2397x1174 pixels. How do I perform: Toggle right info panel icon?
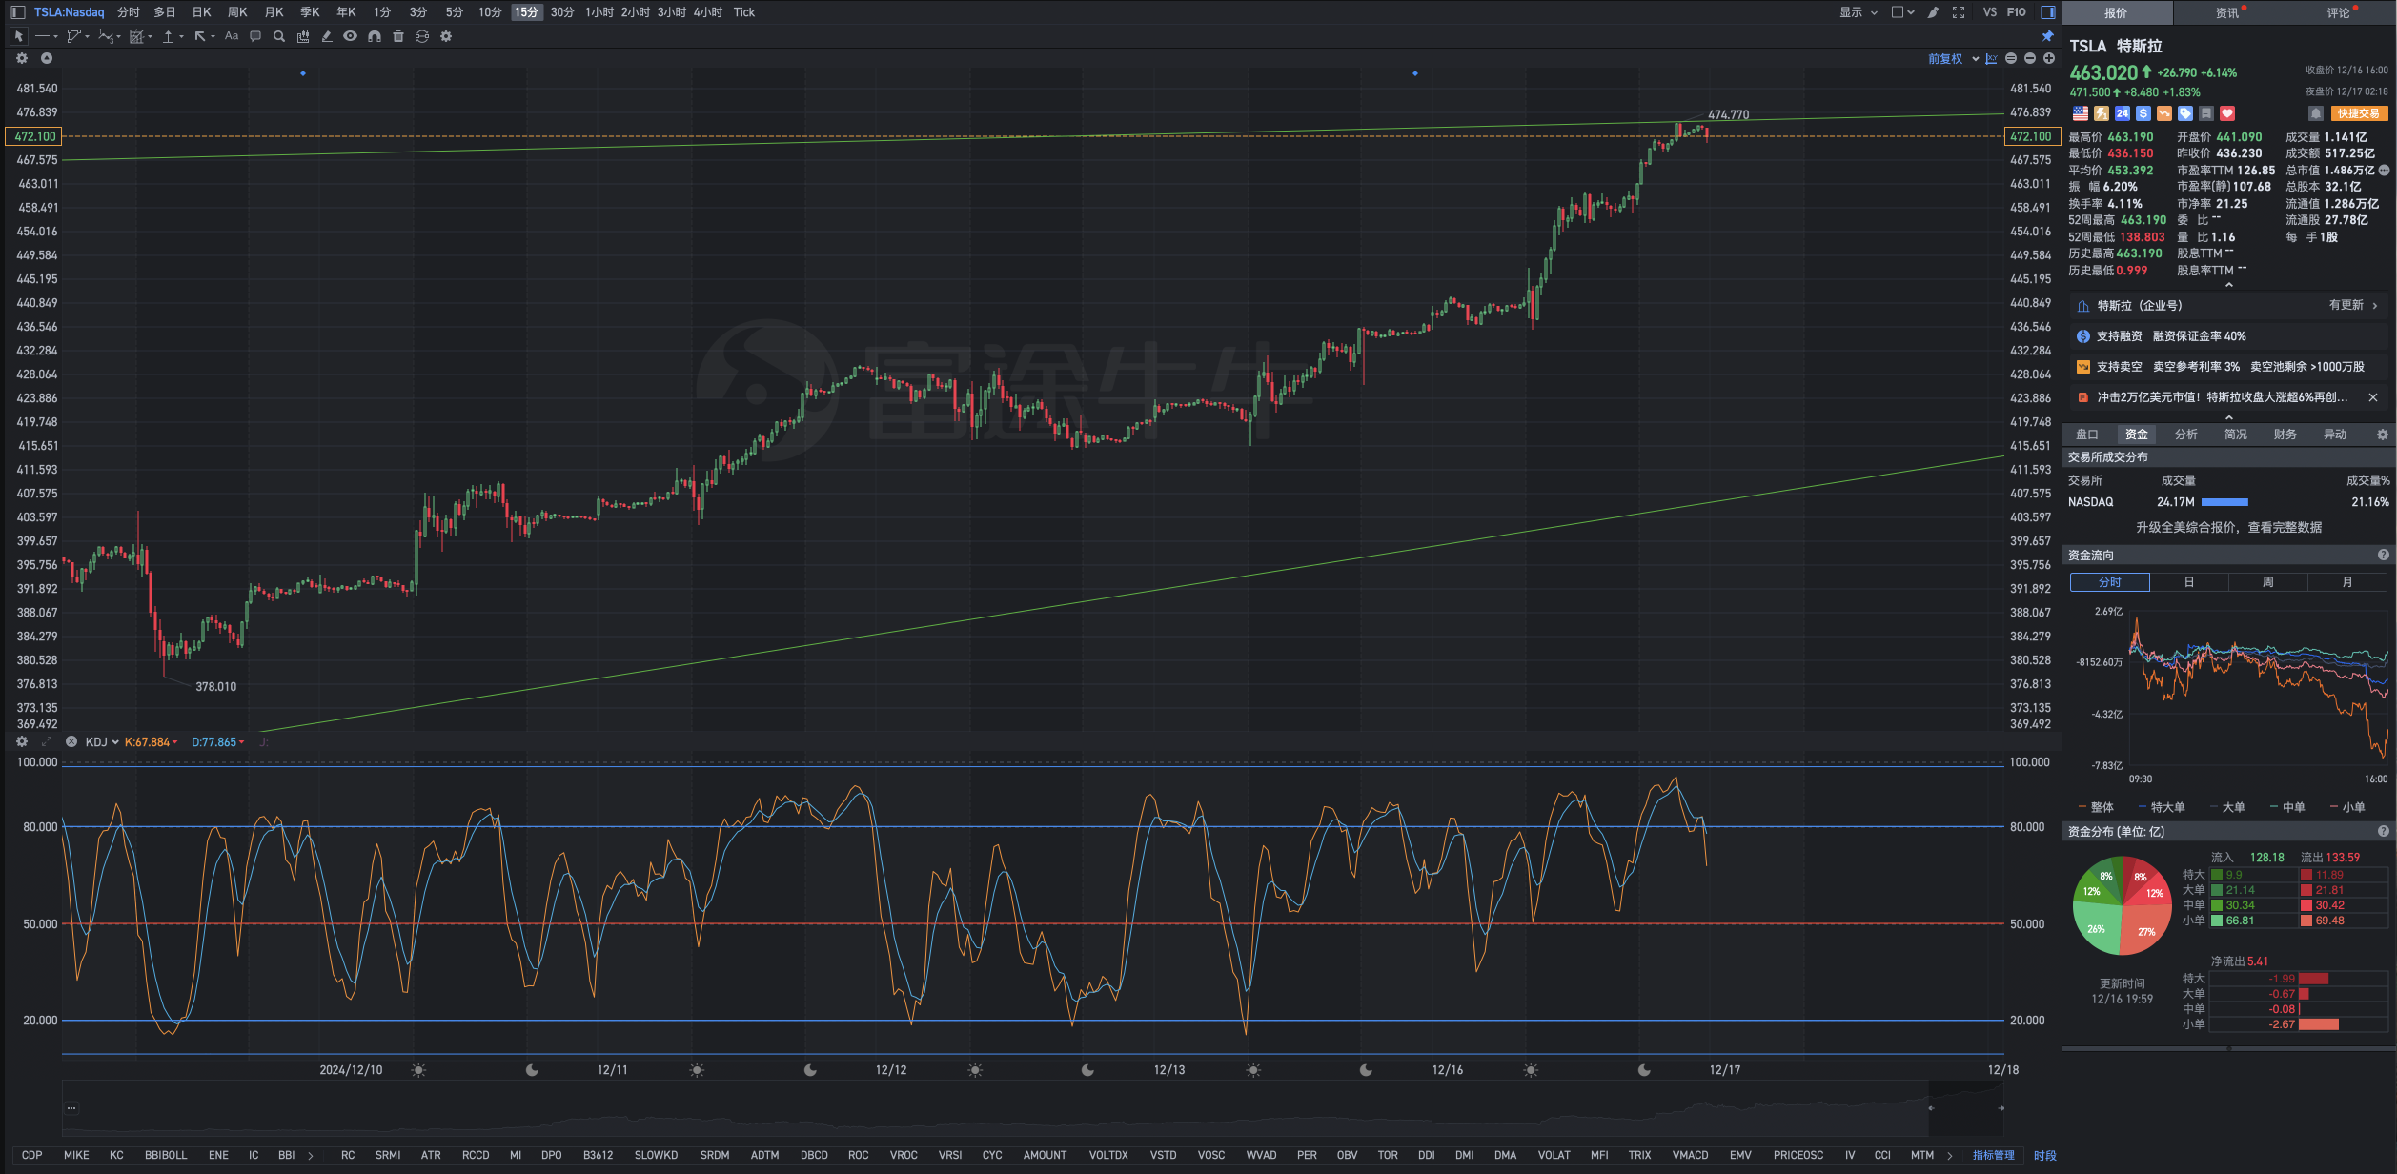2048,12
